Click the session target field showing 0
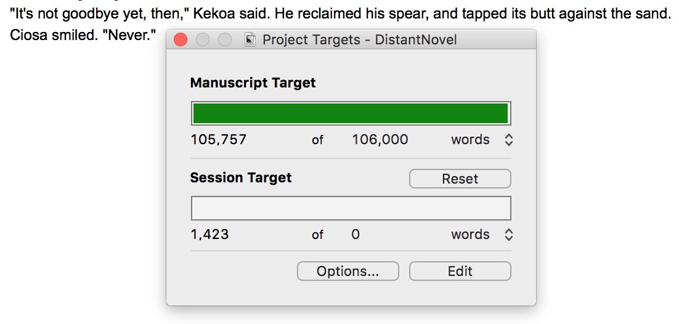679x324 pixels. [x=356, y=235]
